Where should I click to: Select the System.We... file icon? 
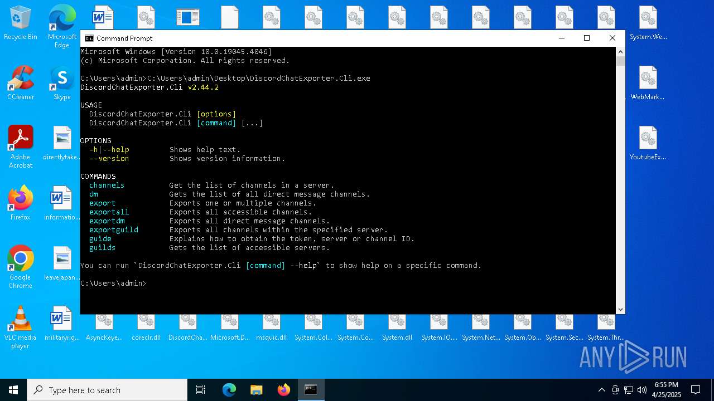click(x=648, y=23)
